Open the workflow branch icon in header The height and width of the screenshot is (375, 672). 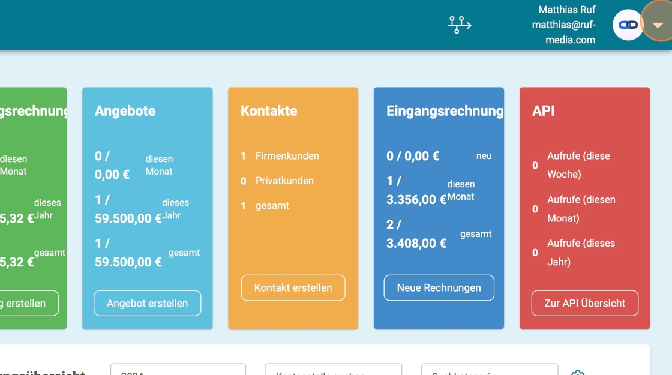click(x=460, y=25)
